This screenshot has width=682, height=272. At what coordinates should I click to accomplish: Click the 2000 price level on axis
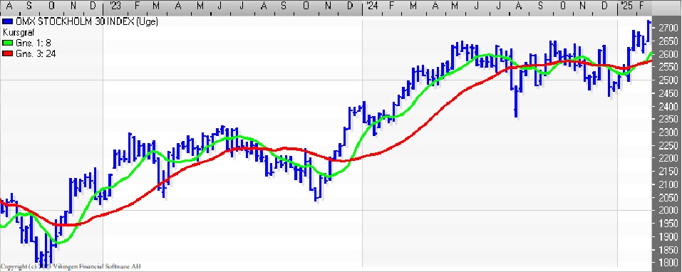click(x=668, y=211)
